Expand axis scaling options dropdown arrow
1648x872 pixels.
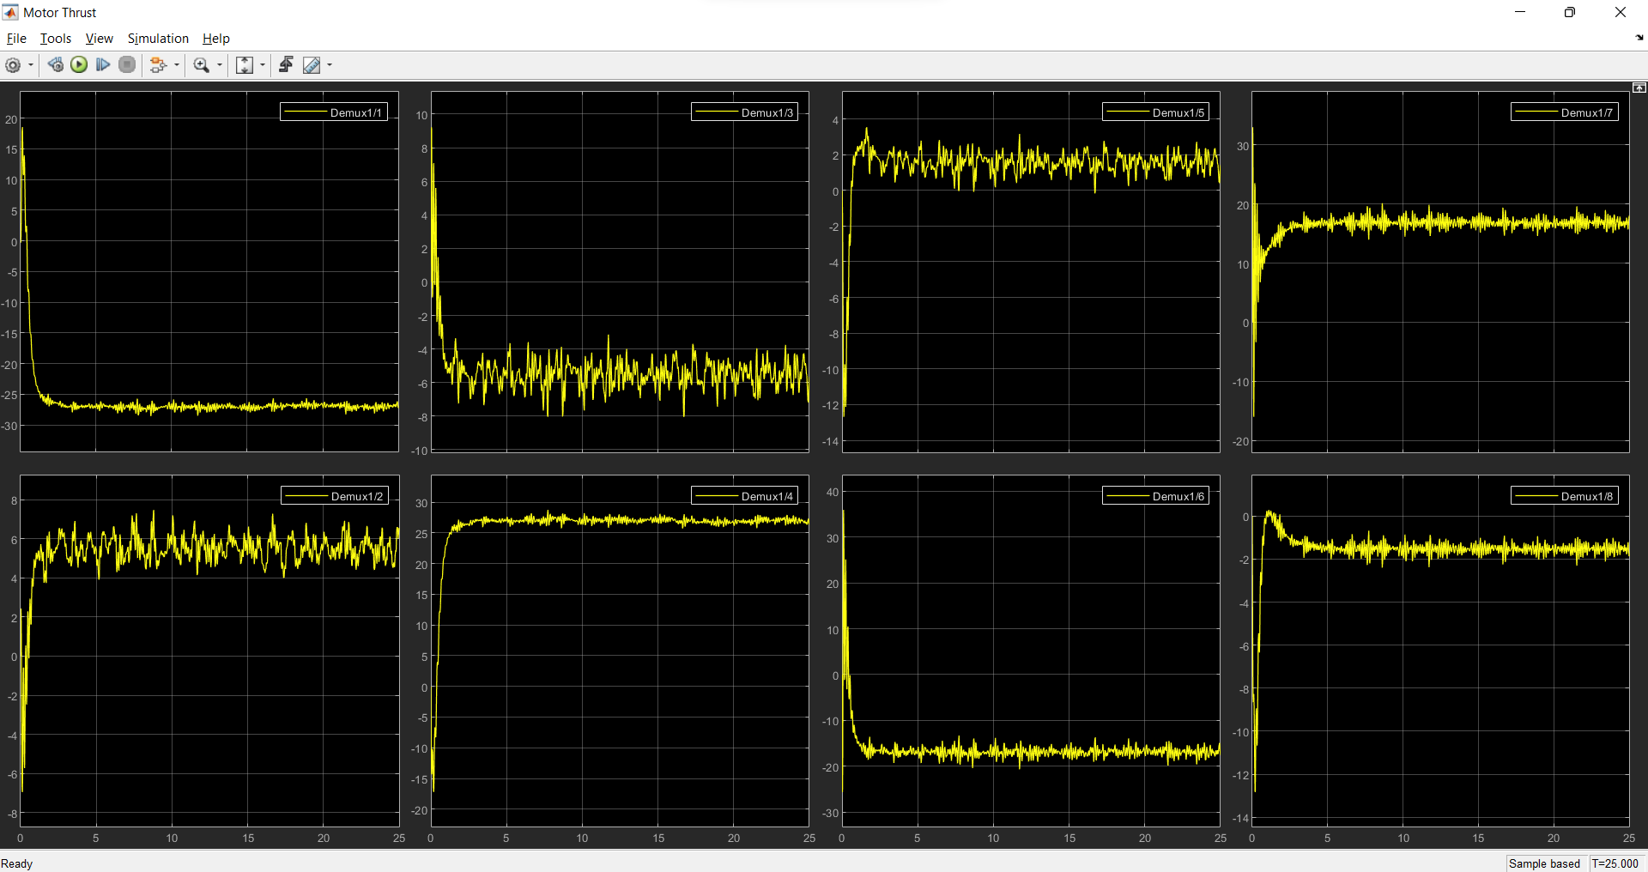click(x=263, y=65)
